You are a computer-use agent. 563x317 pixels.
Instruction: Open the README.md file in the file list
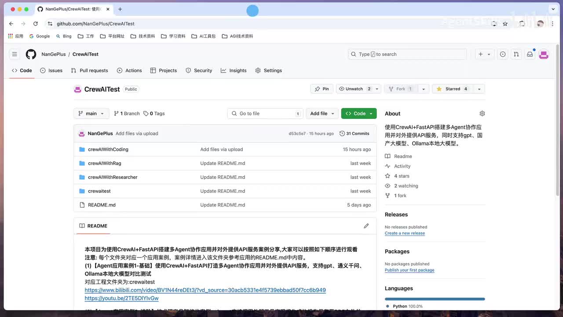(x=102, y=205)
